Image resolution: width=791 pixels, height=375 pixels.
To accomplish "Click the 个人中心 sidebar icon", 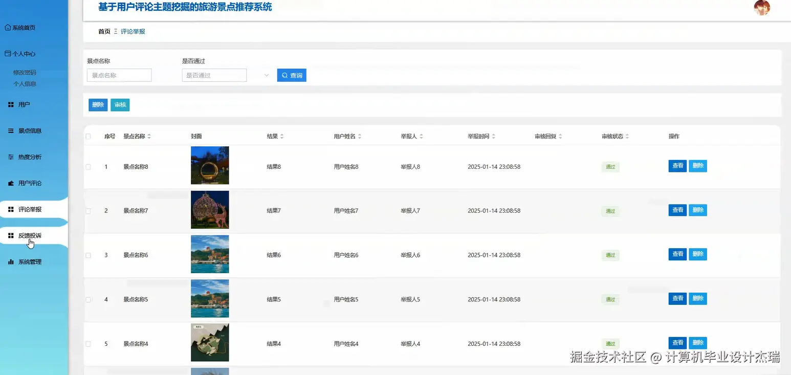I will (8, 54).
